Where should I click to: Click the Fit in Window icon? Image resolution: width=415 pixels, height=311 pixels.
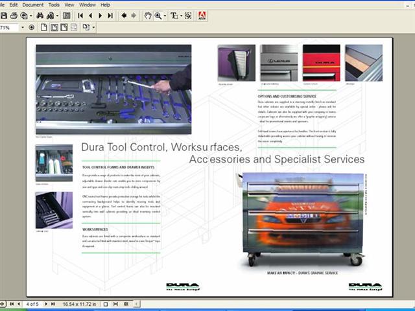click(x=54, y=27)
